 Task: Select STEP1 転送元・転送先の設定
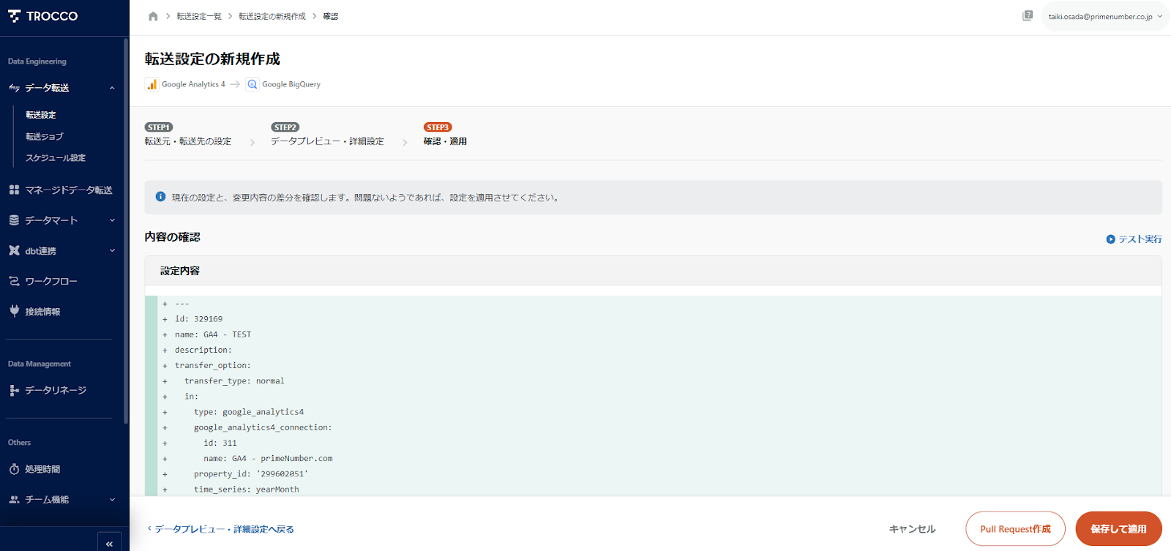pyautogui.click(x=187, y=135)
